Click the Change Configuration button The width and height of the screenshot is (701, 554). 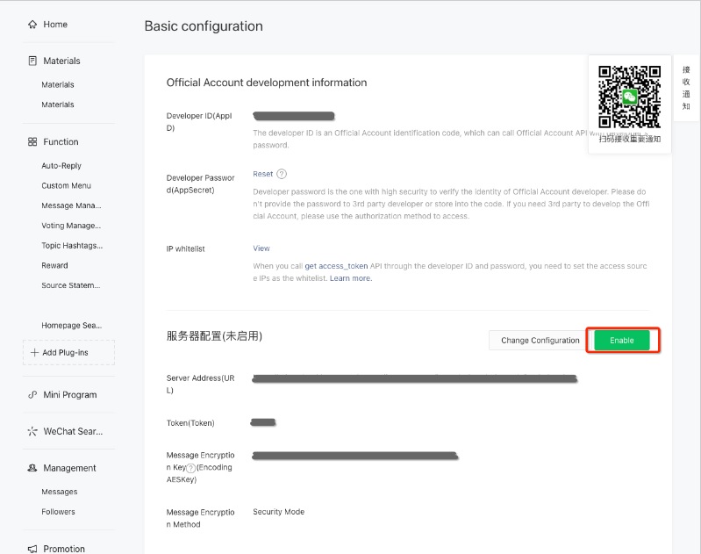point(540,341)
